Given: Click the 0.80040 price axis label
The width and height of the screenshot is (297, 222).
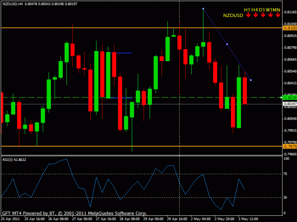Looking at the screenshot, I should (x=290, y=119).
